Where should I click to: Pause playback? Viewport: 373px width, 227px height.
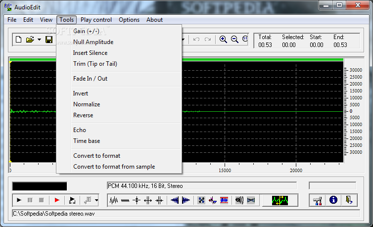pyautogui.click(x=30, y=200)
